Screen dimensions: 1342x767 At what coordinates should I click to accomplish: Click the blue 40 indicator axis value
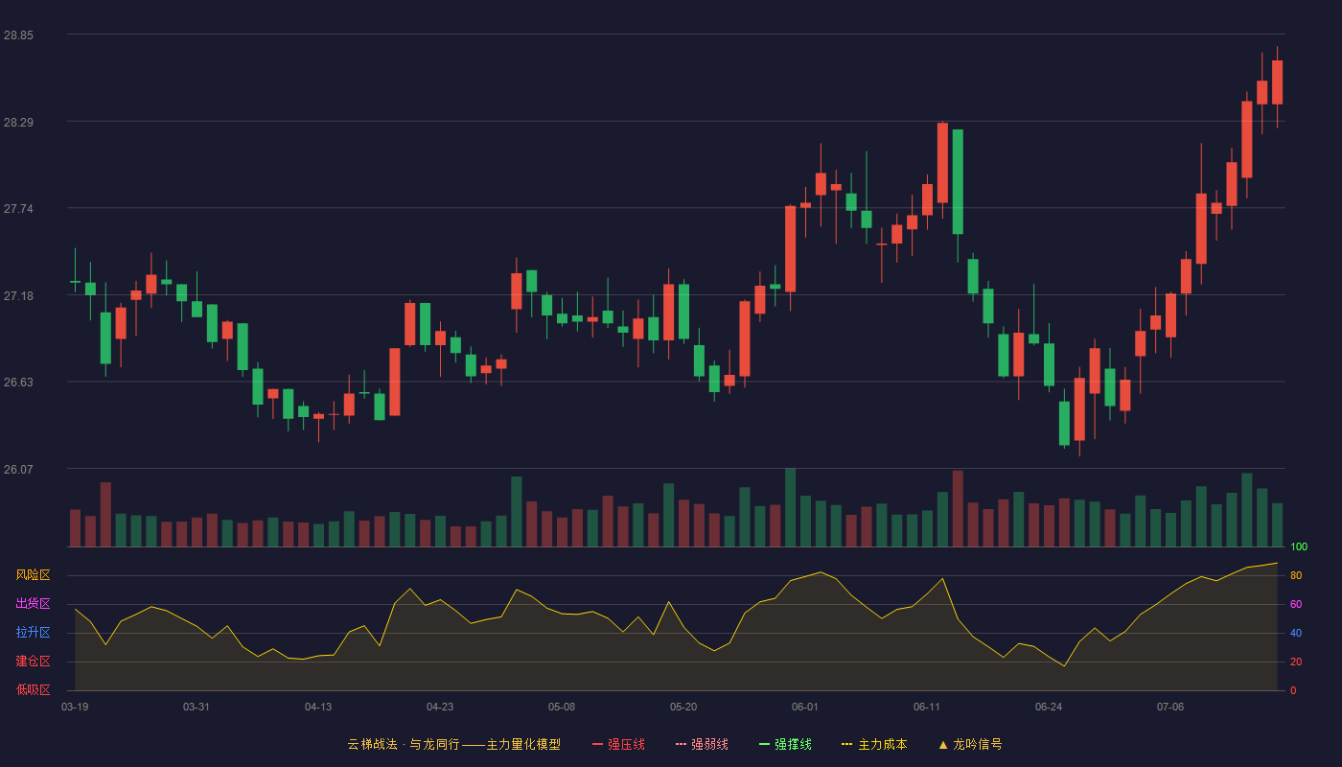click(1296, 634)
